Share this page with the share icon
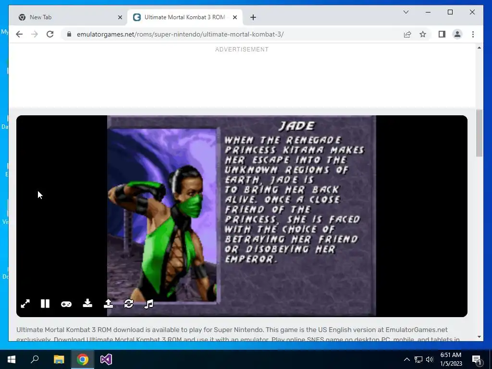 [x=407, y=34]
